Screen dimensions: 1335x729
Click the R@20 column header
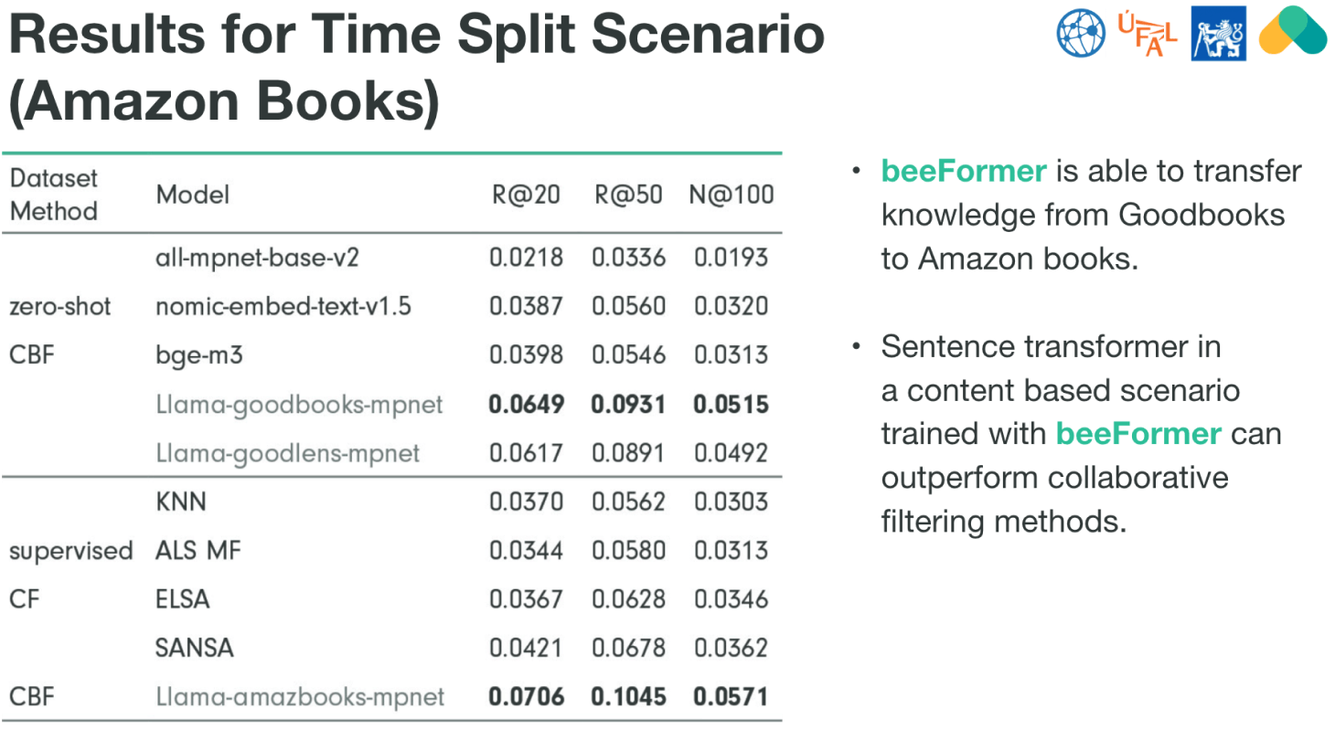pyautogui.click(x=524, y=195)
